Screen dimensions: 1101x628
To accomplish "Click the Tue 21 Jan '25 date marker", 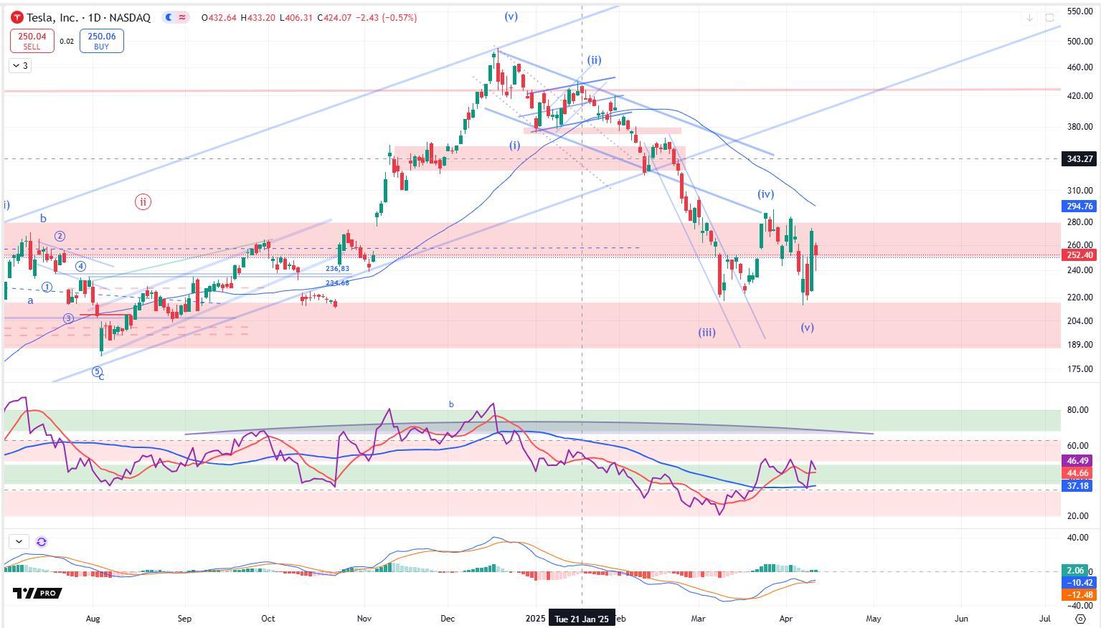I will point(582,619).
